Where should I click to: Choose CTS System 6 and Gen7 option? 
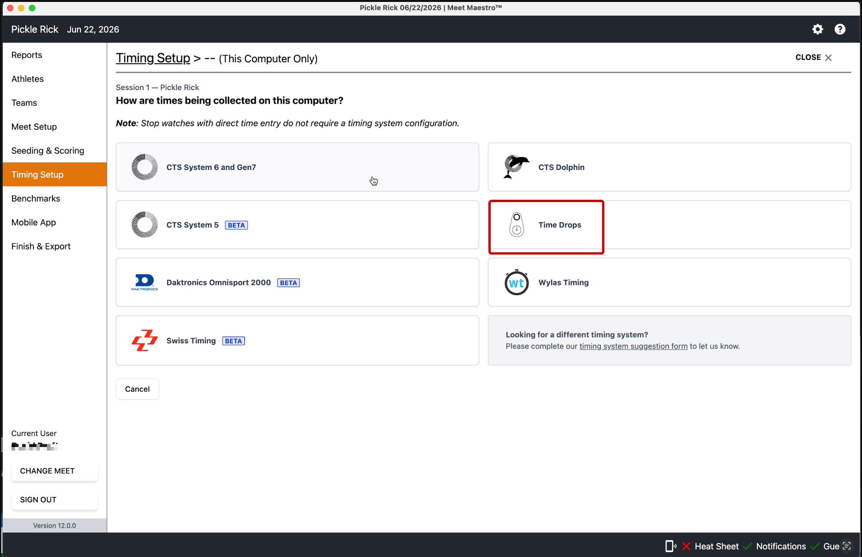[297, 167]
